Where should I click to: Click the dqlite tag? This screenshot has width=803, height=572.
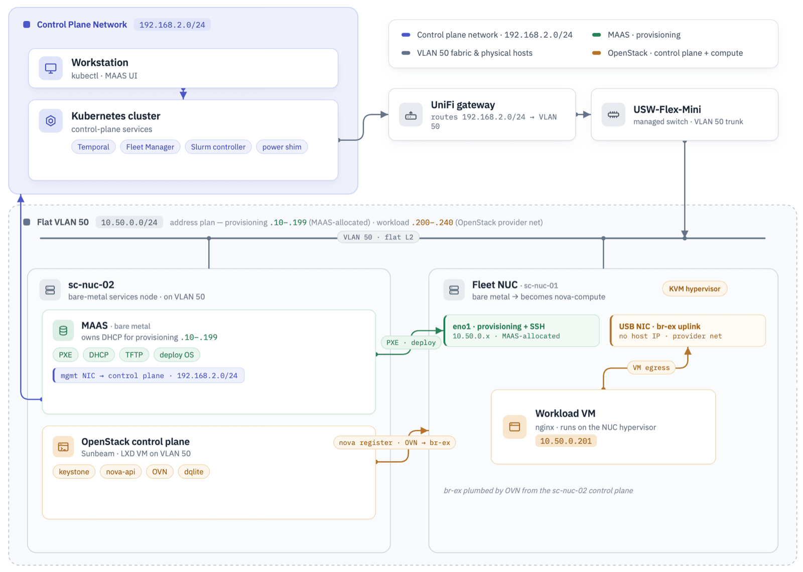[194, 472]
